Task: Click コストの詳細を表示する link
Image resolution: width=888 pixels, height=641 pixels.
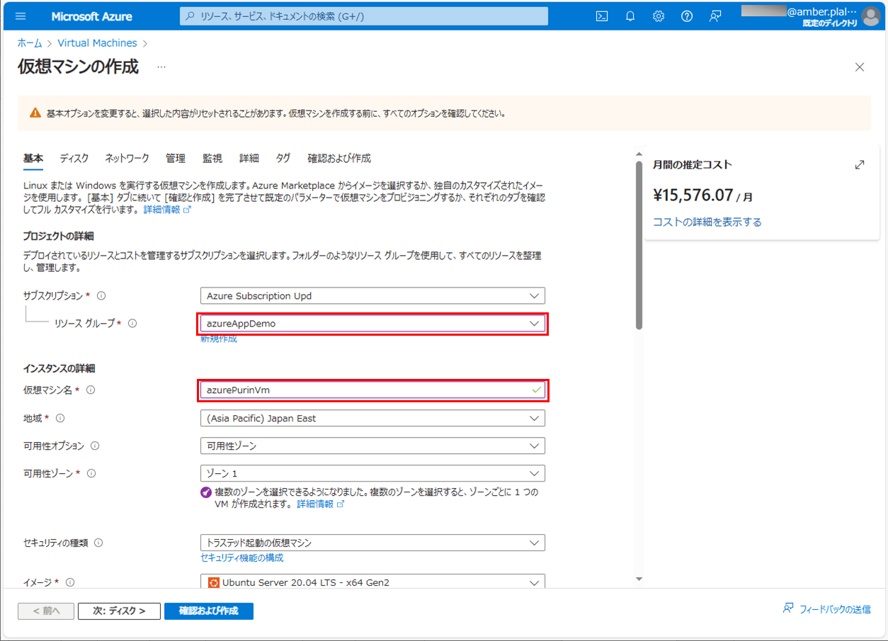Action: coord(707,222)
